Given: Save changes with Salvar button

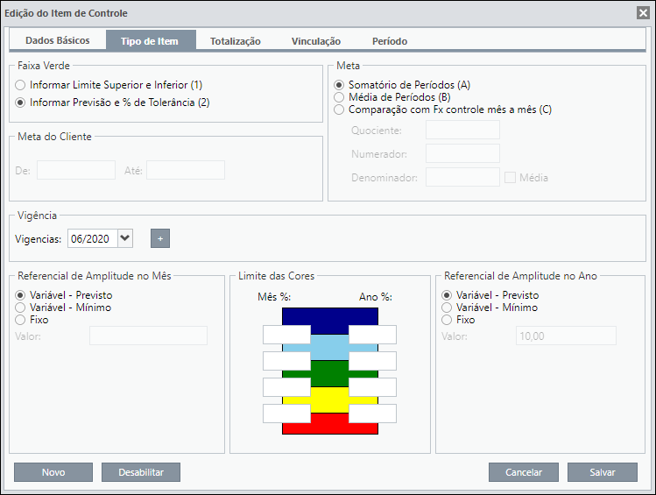Looking at the screenshot, I should [603, 472].
